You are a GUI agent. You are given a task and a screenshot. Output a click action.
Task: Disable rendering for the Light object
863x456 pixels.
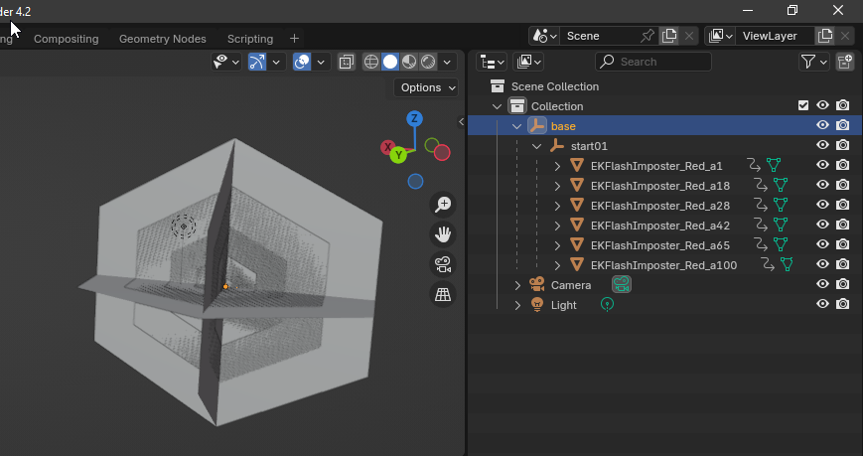coord(842,305)
